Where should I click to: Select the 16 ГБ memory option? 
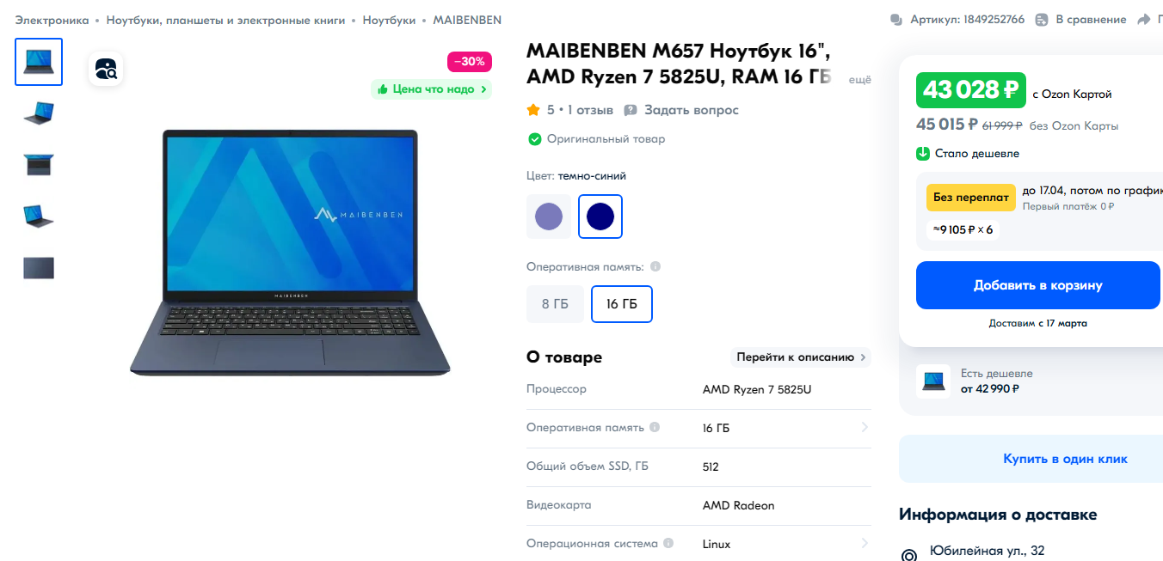tap(622, 304)
